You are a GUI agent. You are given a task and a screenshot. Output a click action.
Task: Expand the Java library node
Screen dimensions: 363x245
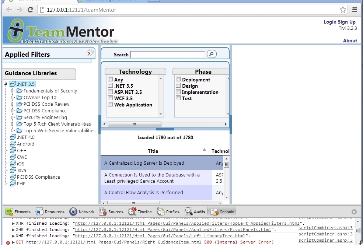coord(6,170)
